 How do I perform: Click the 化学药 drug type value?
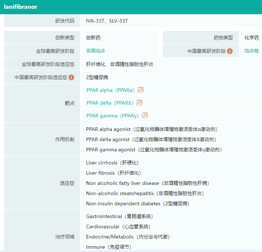coord(251,38)
